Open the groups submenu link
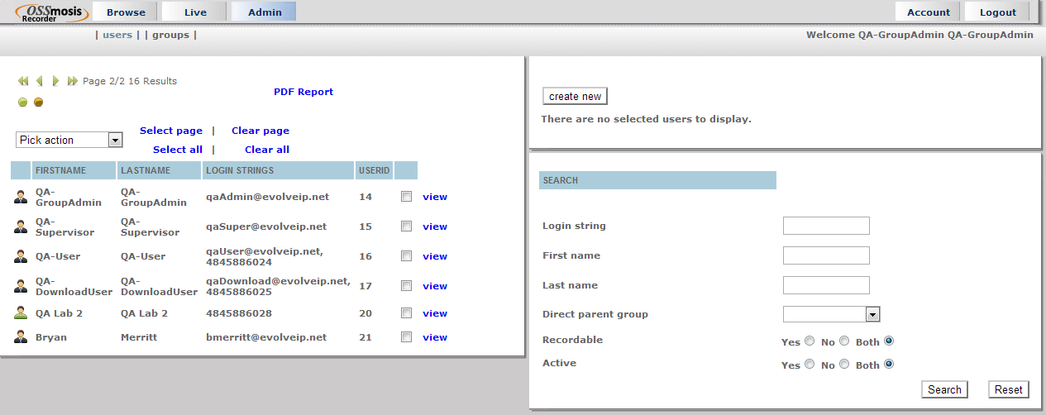 click(170, 35)
